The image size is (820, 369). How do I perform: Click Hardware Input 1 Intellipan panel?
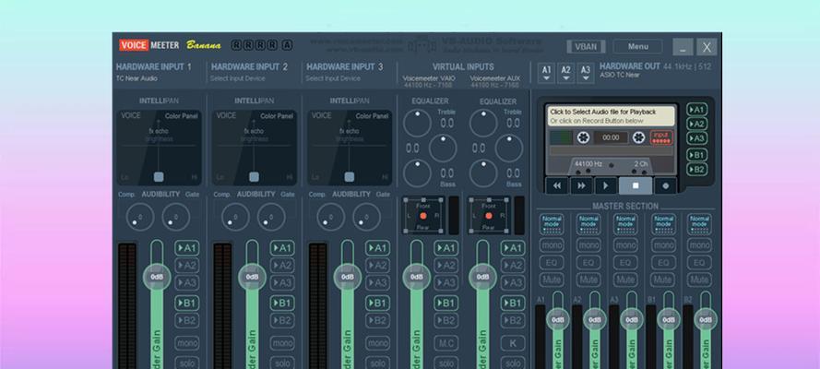click(159, 148)
